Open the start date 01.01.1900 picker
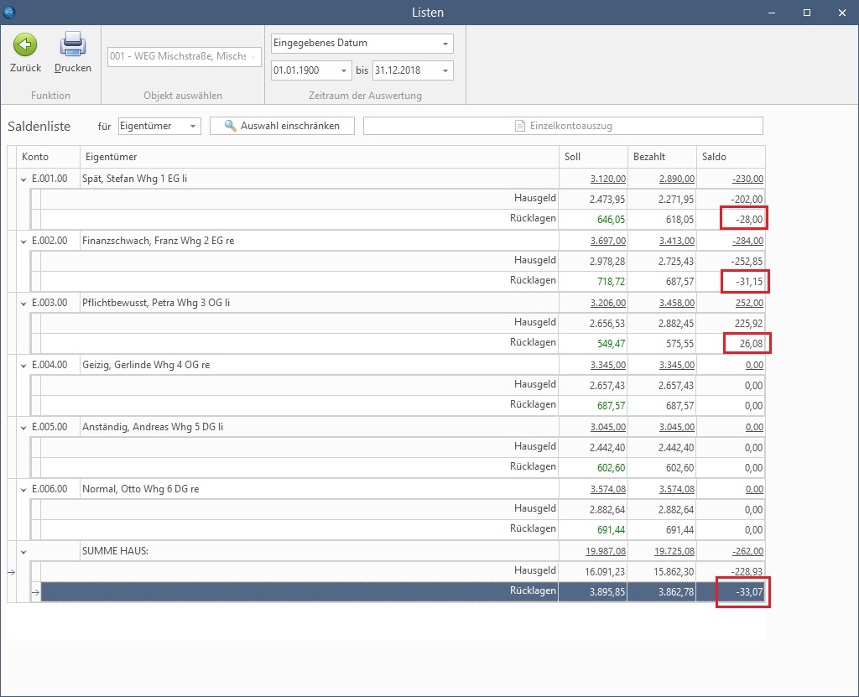The image size is (859, 697). point(343,70)
